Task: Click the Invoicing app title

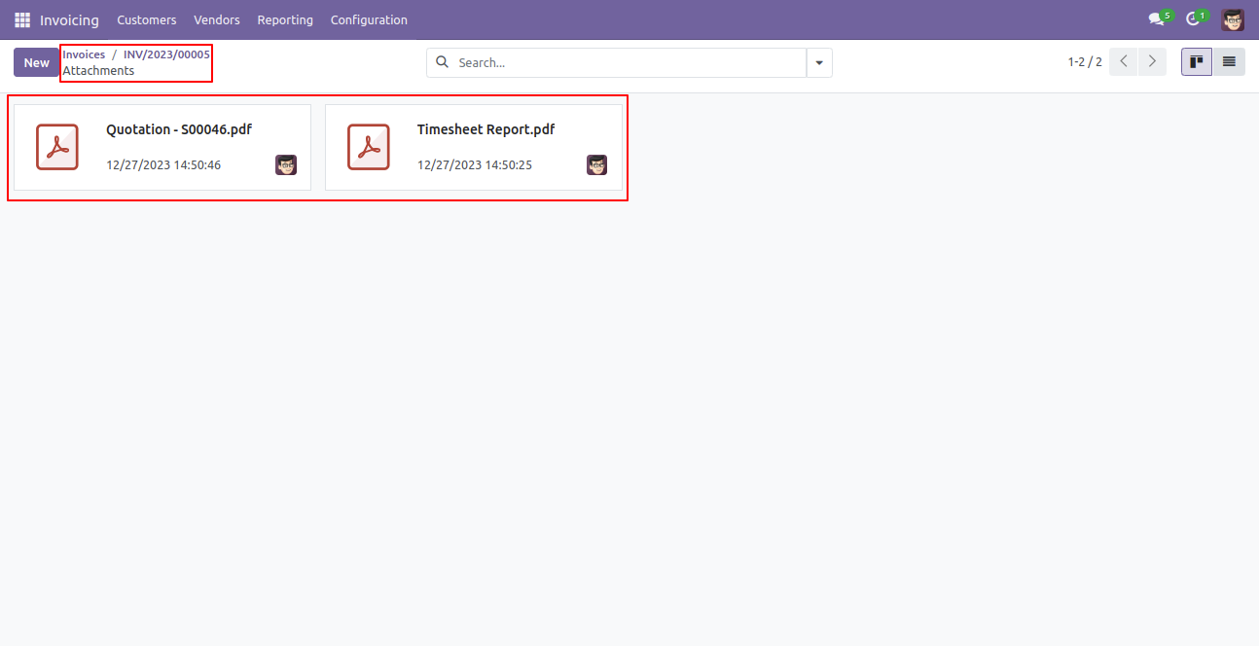Action: (x=69, y=19)
